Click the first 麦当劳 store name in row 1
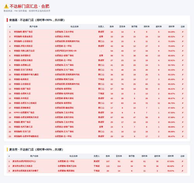 [24, 161]
